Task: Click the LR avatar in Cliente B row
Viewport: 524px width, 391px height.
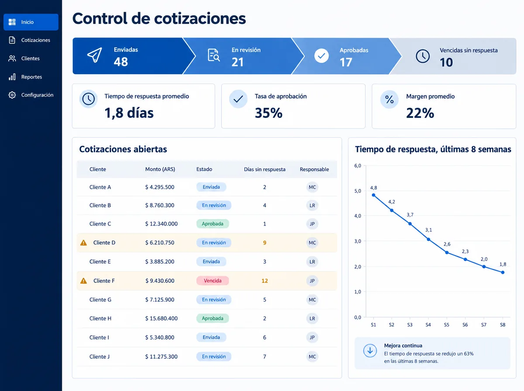Action: click(312, 206)
